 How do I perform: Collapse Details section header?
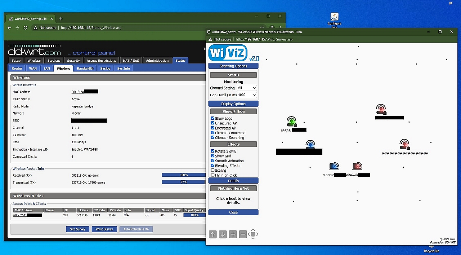tap(233, 181)
